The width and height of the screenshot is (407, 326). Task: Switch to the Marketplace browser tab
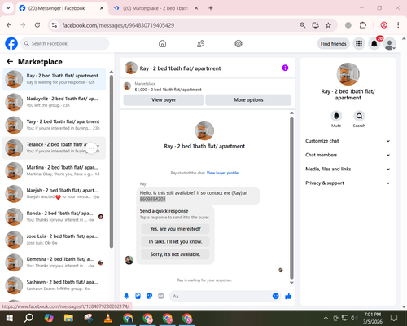click(155, 8)
